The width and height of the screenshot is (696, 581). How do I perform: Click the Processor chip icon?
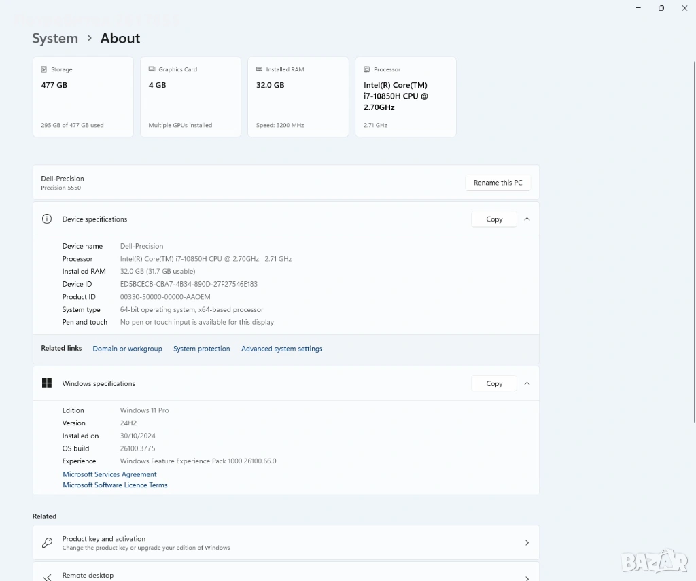click(366, 69)
